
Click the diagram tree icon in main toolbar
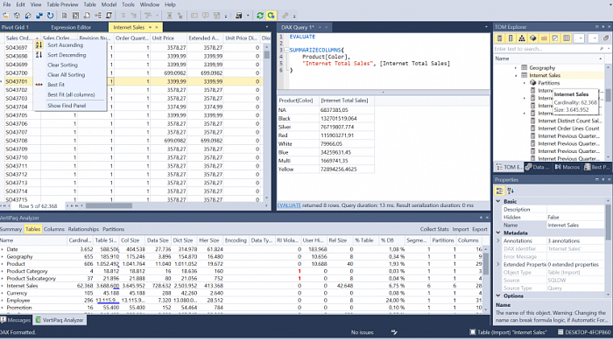tap(98, 16)
